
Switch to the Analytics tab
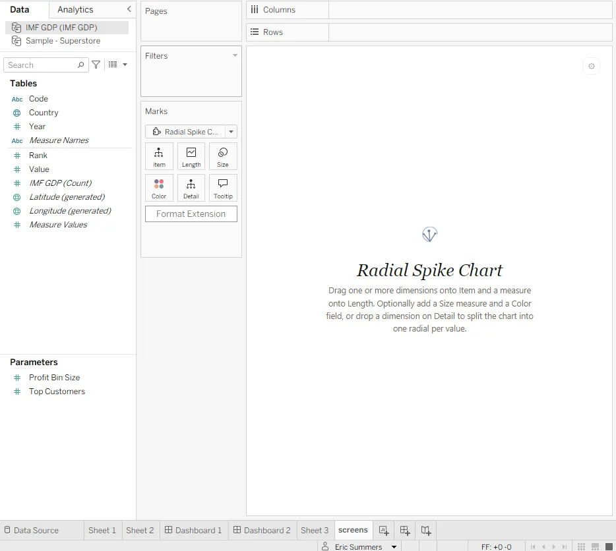75,9
